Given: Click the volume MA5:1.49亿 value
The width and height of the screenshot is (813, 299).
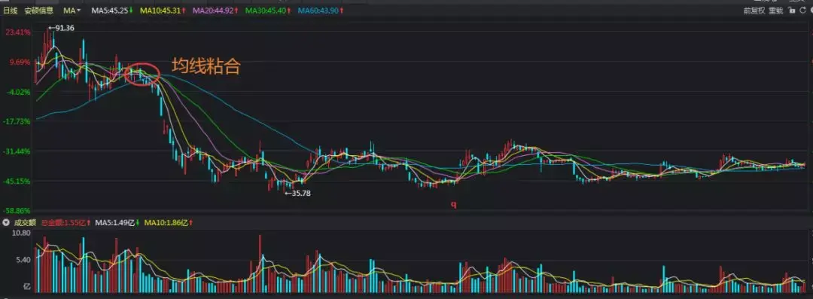Looking at the screenshot, I should click(117, 223).
